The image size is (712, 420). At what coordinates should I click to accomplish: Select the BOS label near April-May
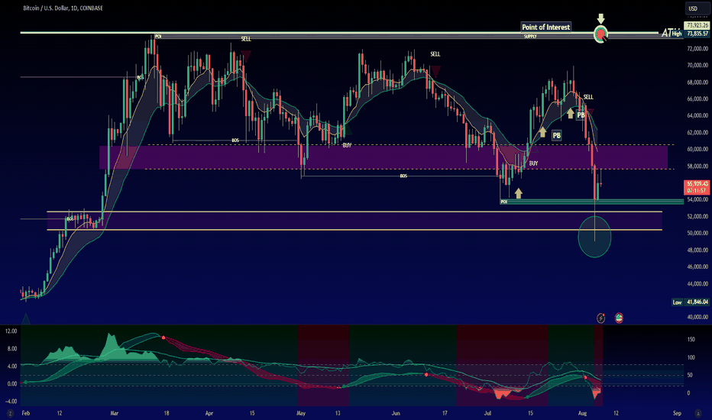[235, 141]
